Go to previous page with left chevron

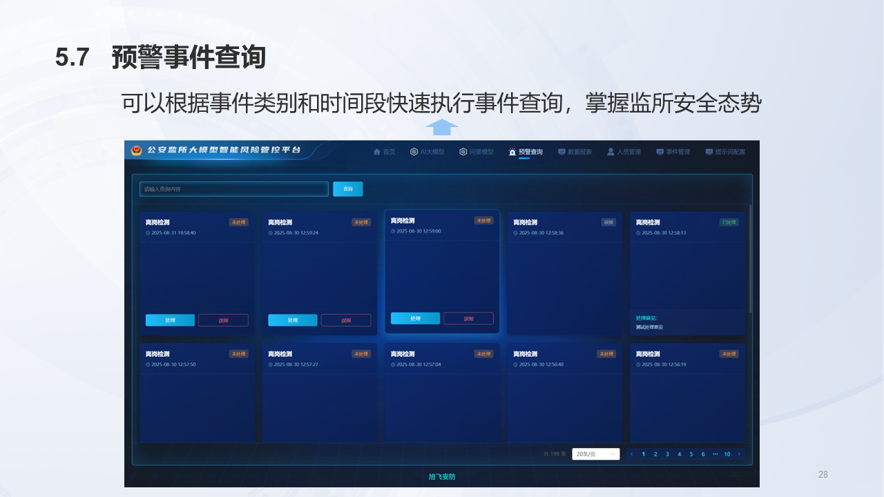click(631, 454)
